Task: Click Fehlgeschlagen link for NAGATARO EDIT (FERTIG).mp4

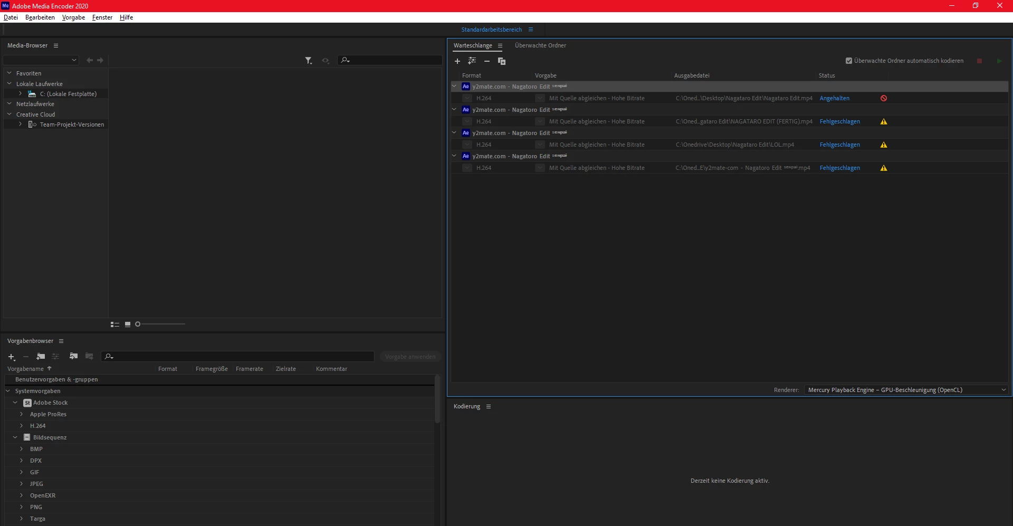Action: tap(839, 121)
